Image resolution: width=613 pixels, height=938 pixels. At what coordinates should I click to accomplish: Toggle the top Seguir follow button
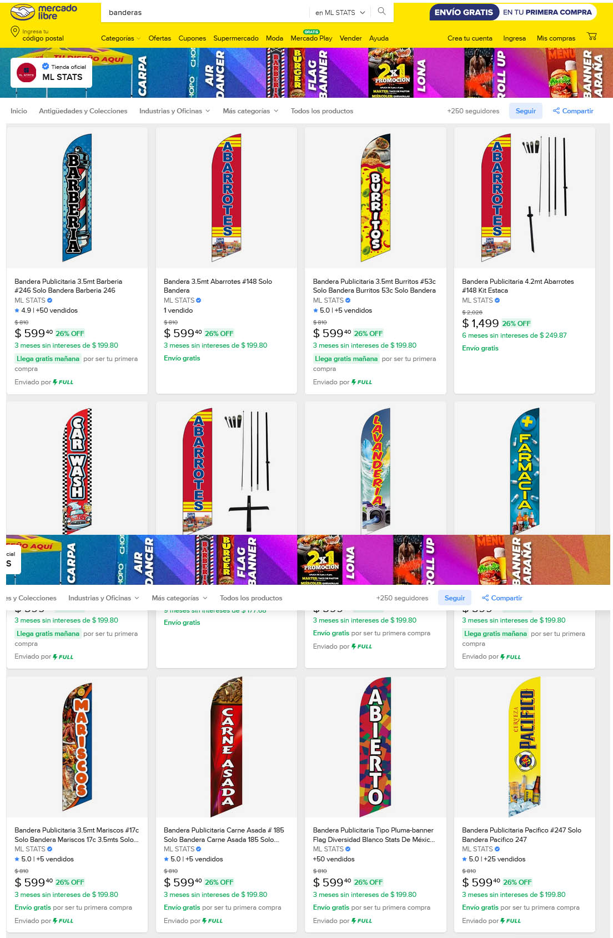point(526,111)
